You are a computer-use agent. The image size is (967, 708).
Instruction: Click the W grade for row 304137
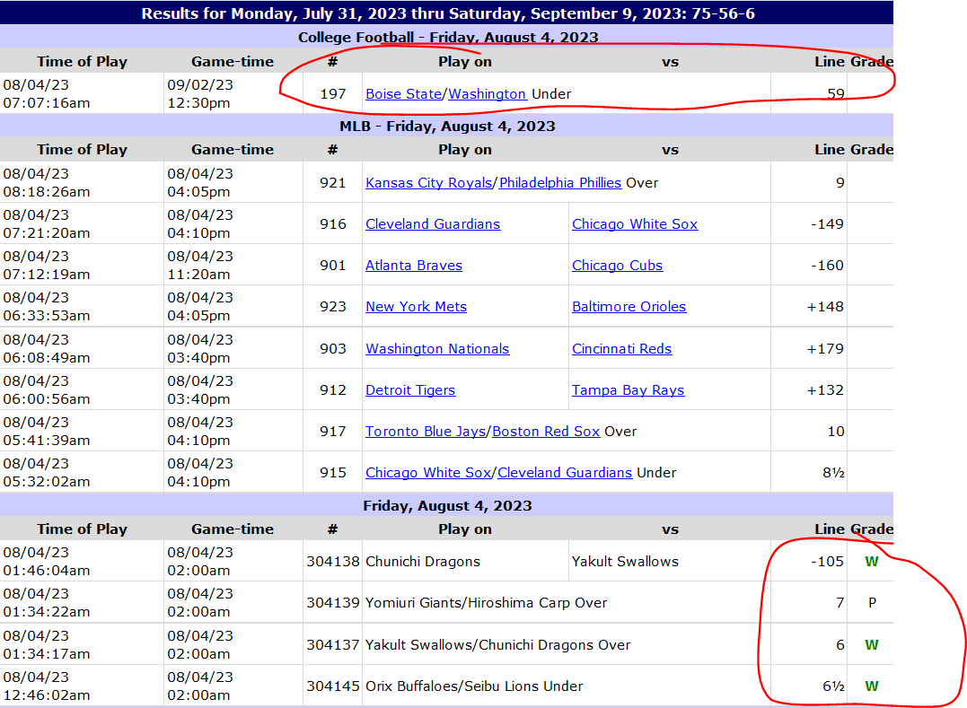(872, 644)
